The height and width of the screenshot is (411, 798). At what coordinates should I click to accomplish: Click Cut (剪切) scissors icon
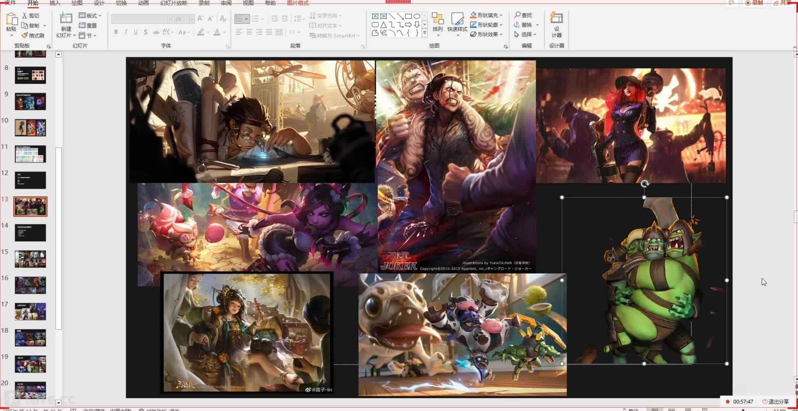[x=25, y=16]
